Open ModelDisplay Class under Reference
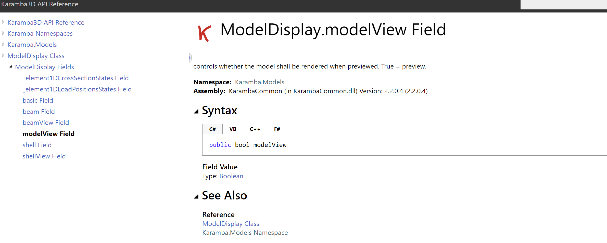 [231, 223]
